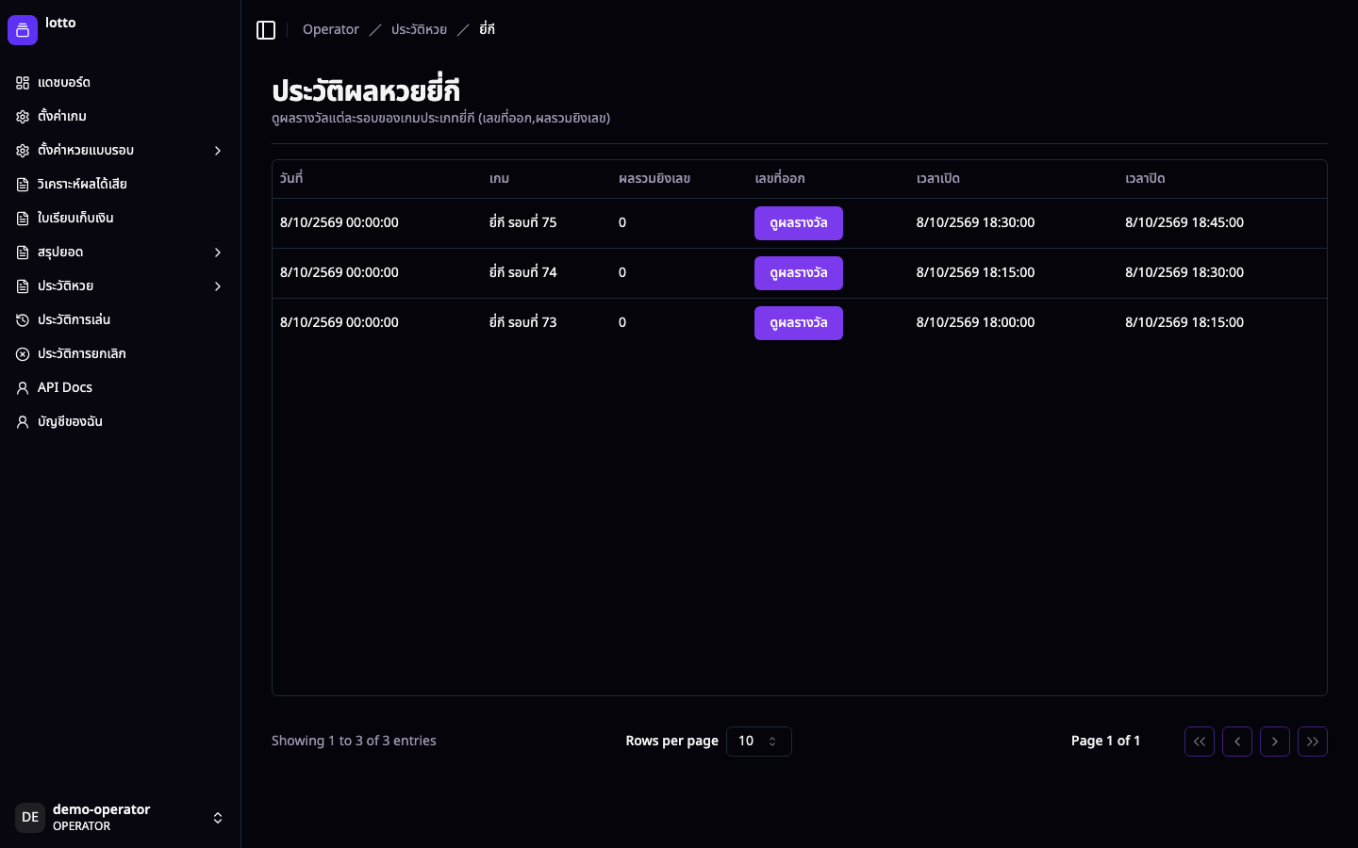Click ดูผลรางวัล button for รอบที่ 74
This screenshot has width=1358, height=848.
pos(799,273)
